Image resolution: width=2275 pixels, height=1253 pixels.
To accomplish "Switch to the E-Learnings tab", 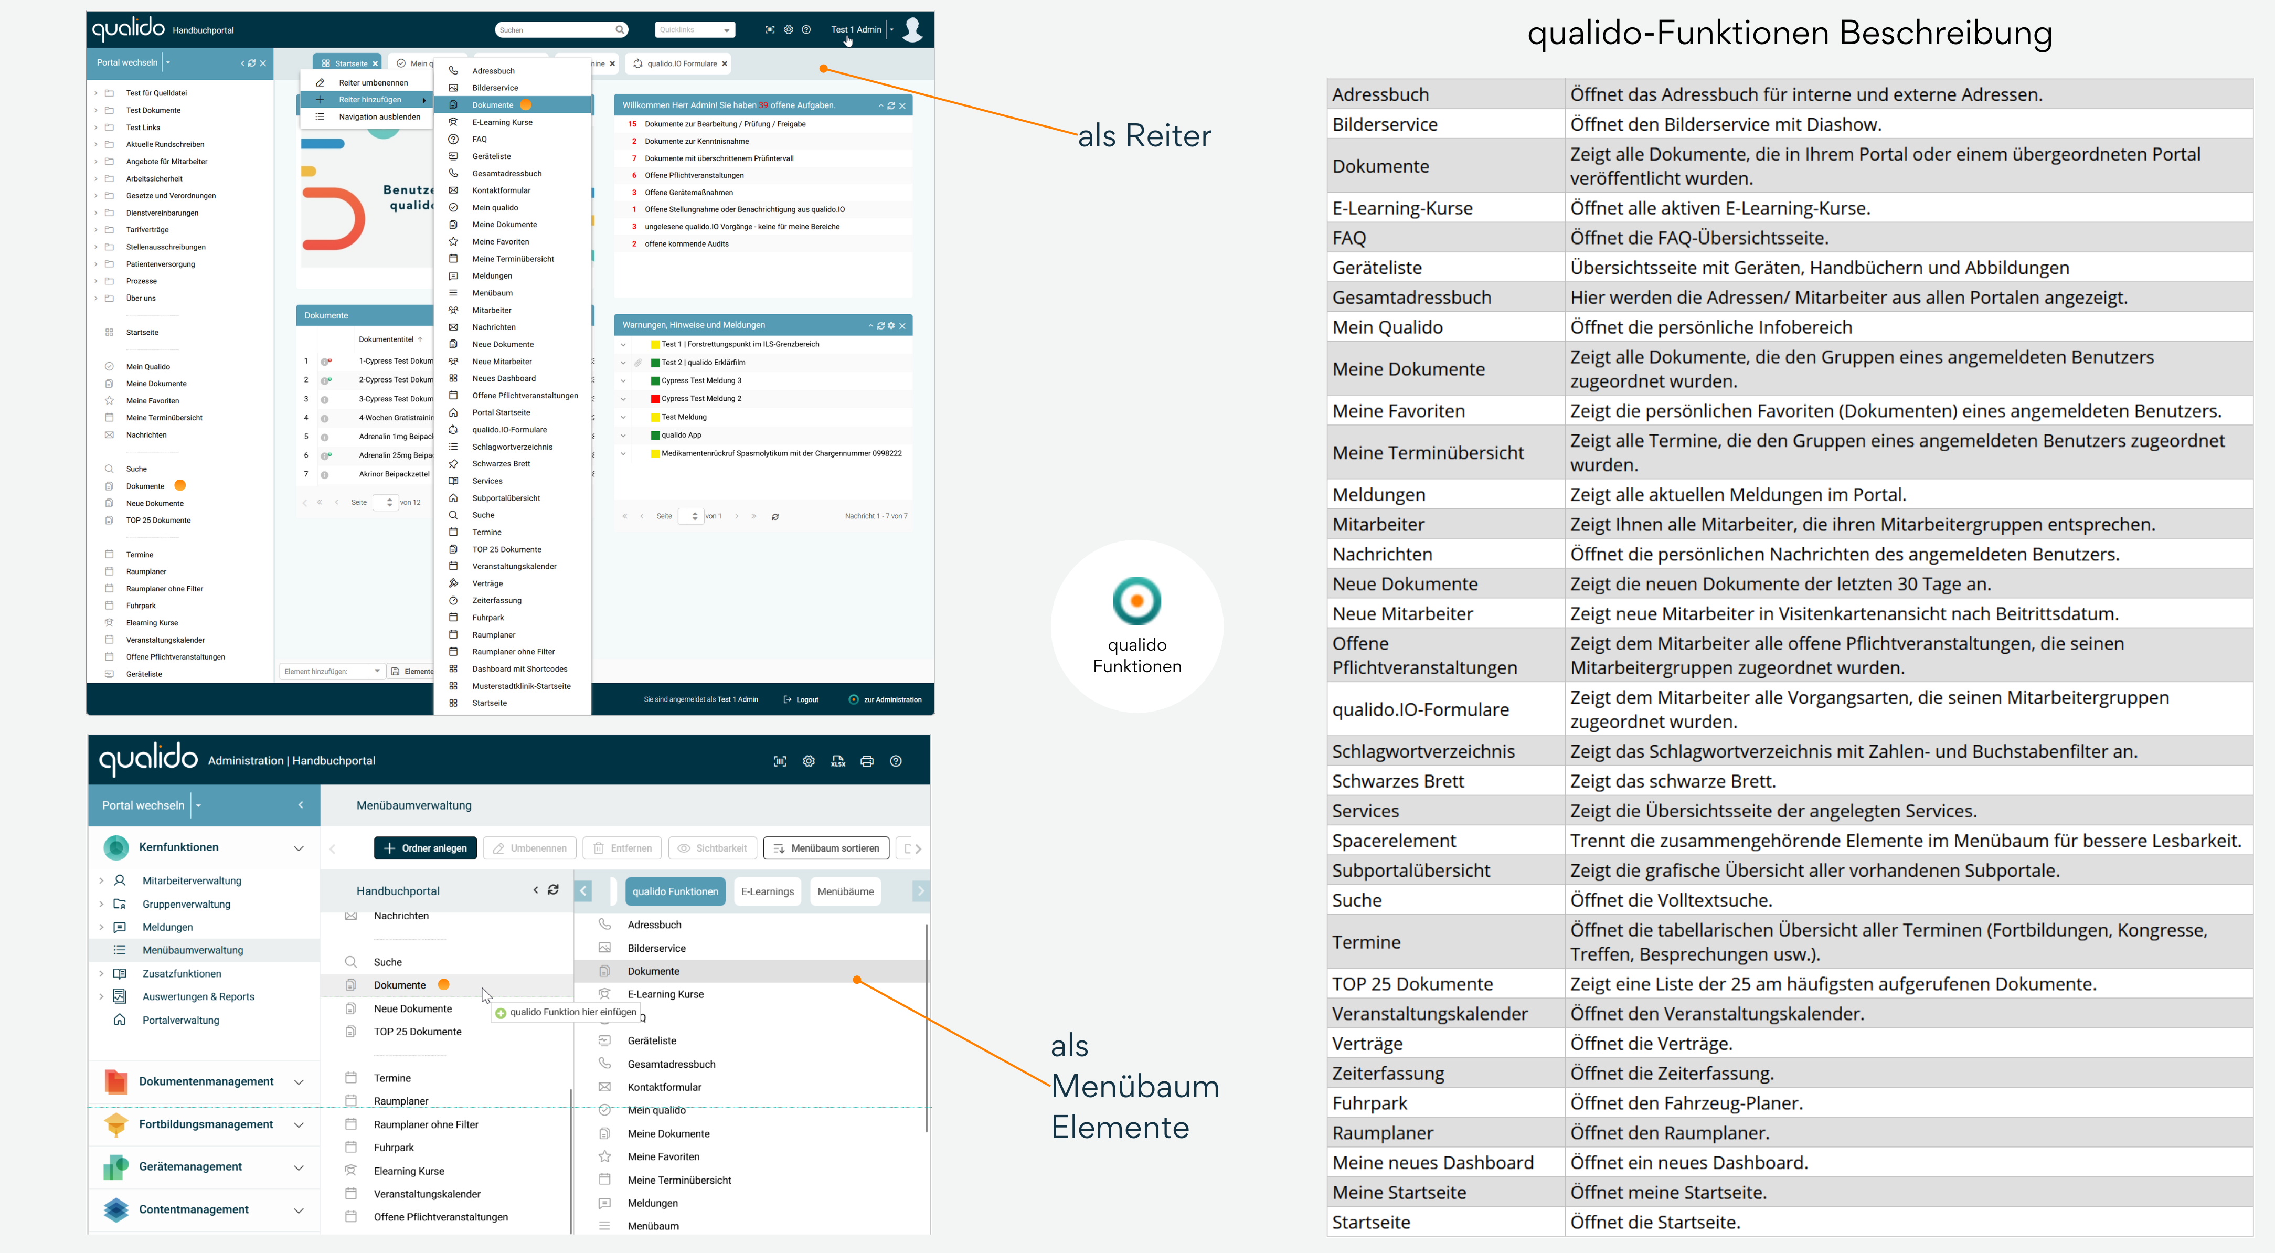I will click(768, 891).
